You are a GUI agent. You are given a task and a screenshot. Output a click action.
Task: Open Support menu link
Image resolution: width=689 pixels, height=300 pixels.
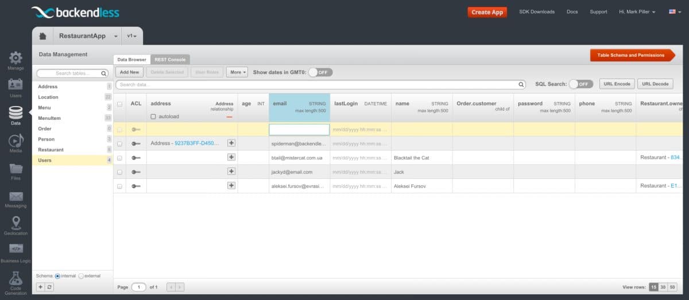pyautogui.click(x=598, y=11)
